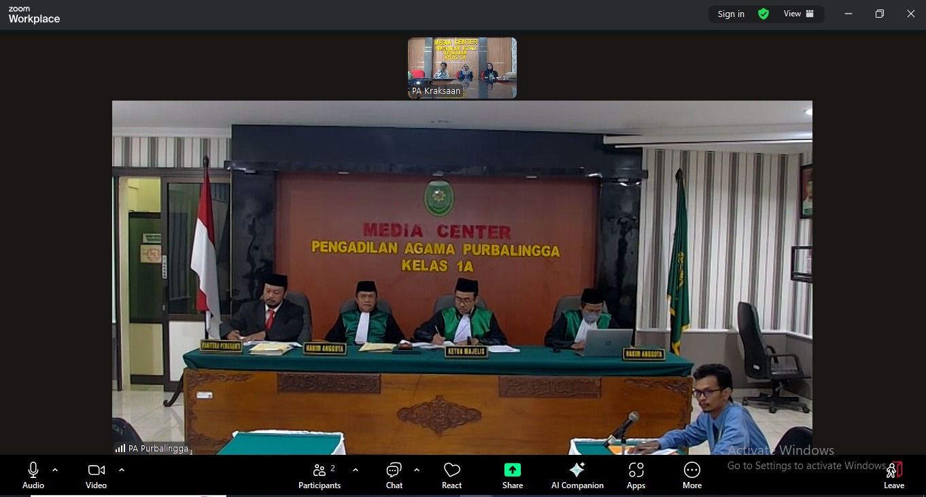This screenshot has width=926, height=497.
Task: Click the green encryption shield icon
Action: click(x=764, y=14)
